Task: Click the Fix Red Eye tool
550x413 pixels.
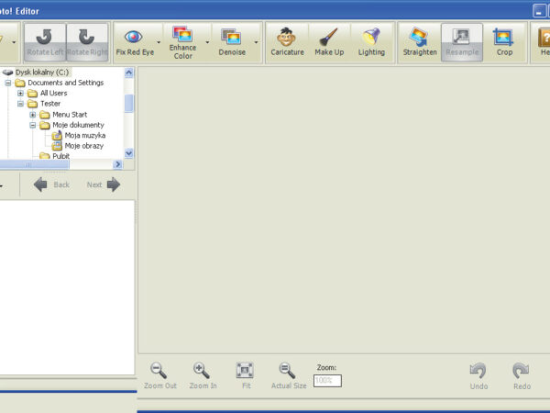Action: click(x=134, y=42)
